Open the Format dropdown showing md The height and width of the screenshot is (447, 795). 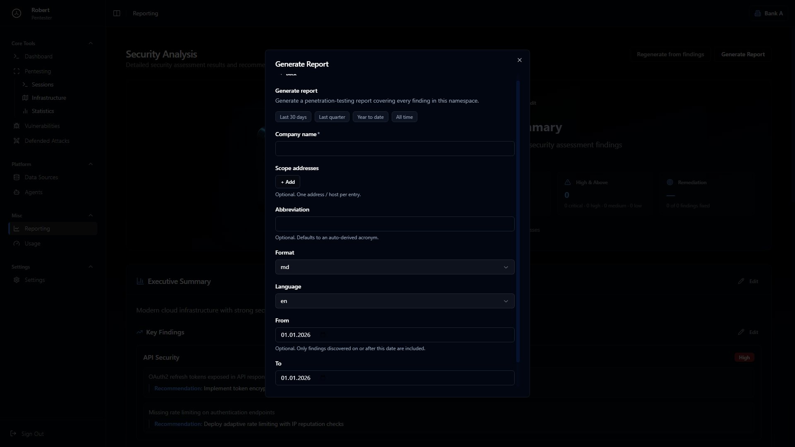[395, 267]
